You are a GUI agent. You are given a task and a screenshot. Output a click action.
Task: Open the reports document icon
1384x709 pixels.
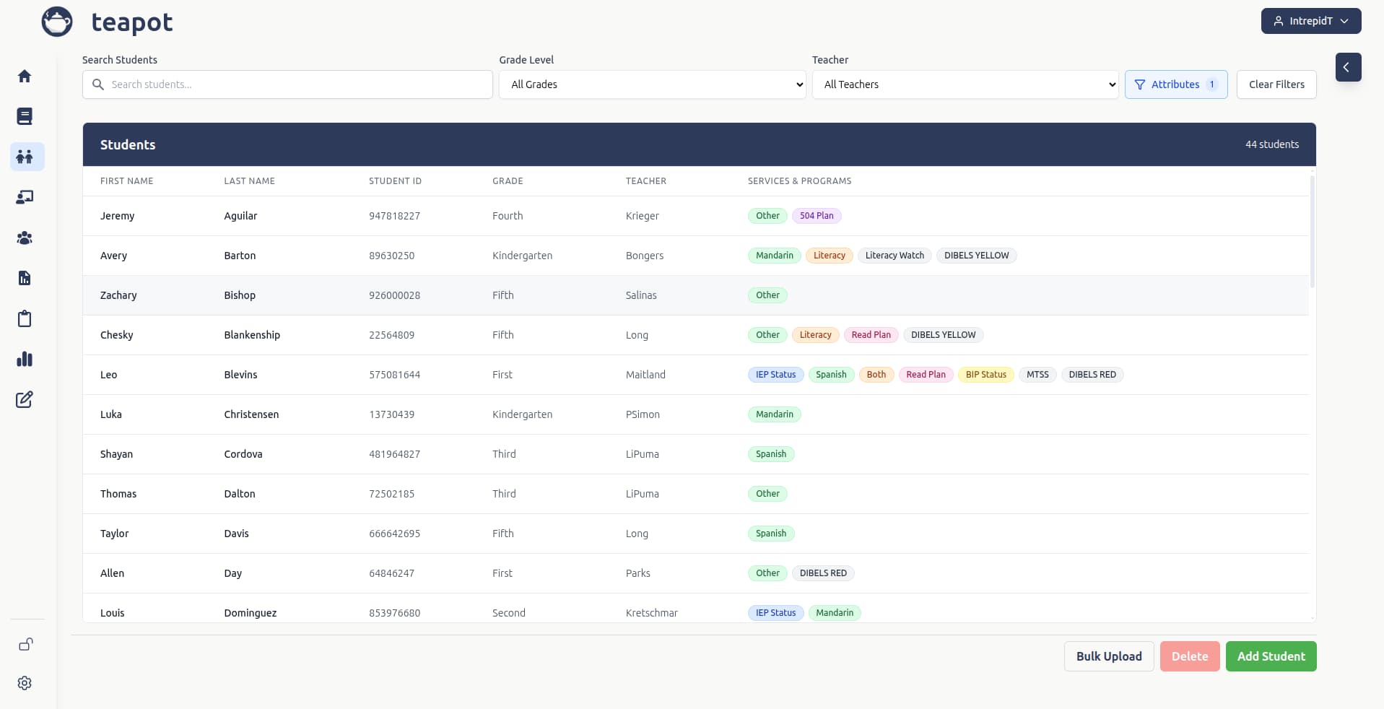[25, 278]
